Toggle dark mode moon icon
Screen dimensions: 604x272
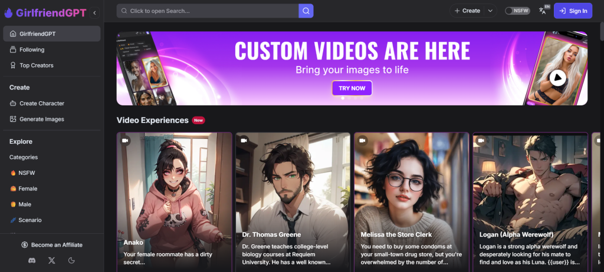click(71, 260)
